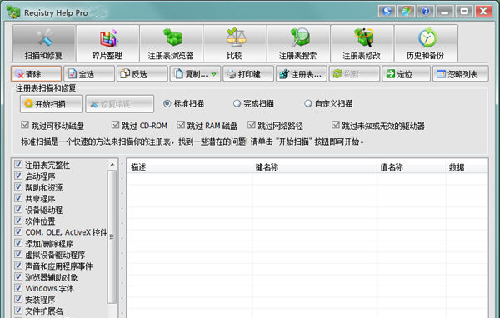
Task: Select the 自定义扫描 radio option
Action: pyautogui.click(x=308, y=103)
